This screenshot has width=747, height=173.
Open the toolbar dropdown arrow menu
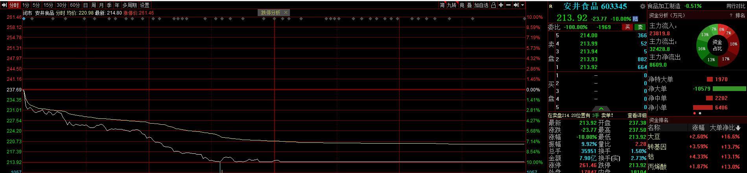(x=522, y=5)
